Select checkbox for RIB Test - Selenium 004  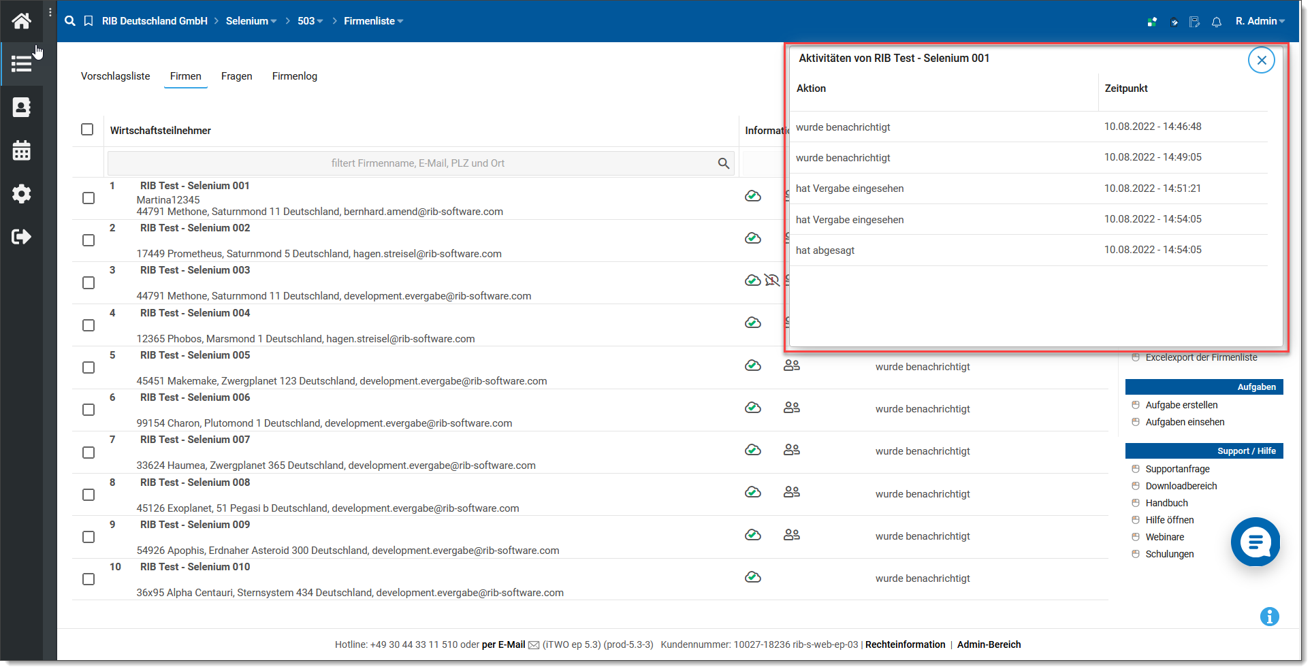(89, 325)
